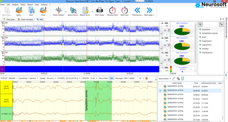
Task: Select the event row at 13:04:02
Action: pos(190,95)
